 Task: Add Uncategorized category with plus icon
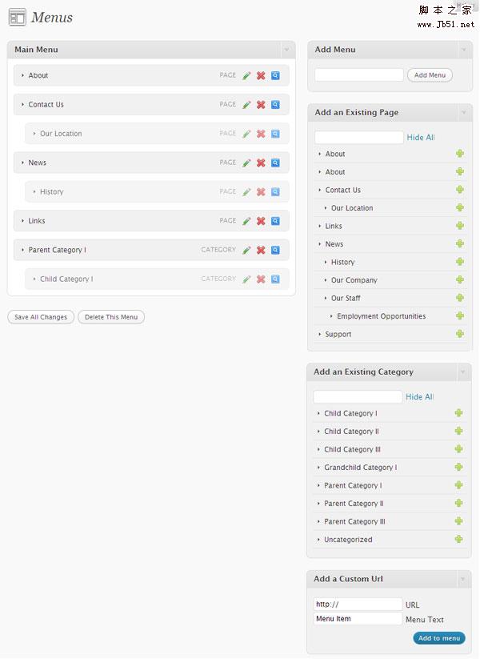tap(459, 540)
